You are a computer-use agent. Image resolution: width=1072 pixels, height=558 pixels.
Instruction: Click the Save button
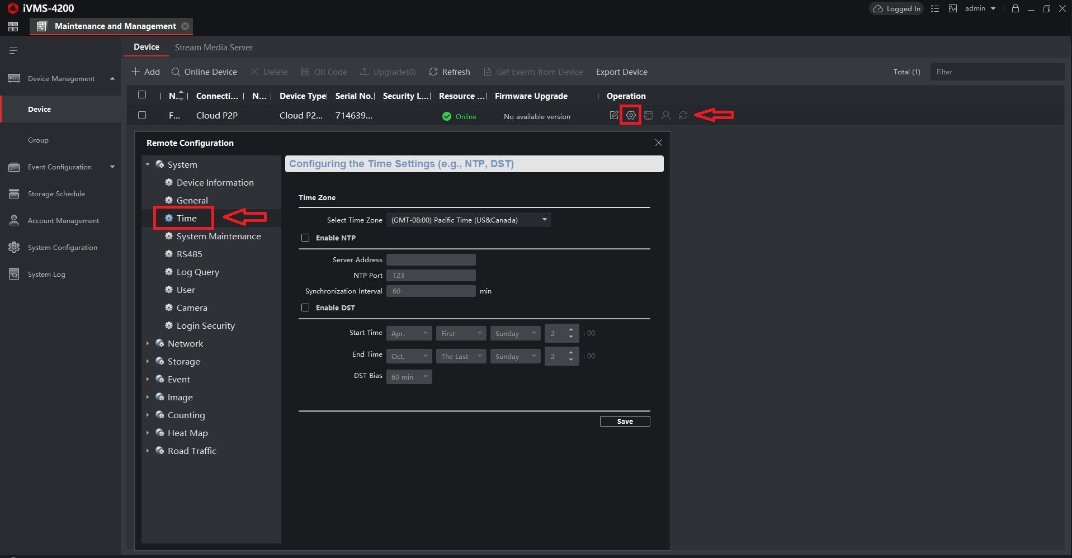625,421
